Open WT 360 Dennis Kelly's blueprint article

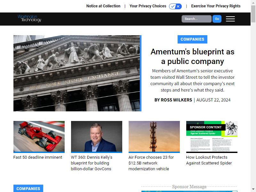pos(92,163)
